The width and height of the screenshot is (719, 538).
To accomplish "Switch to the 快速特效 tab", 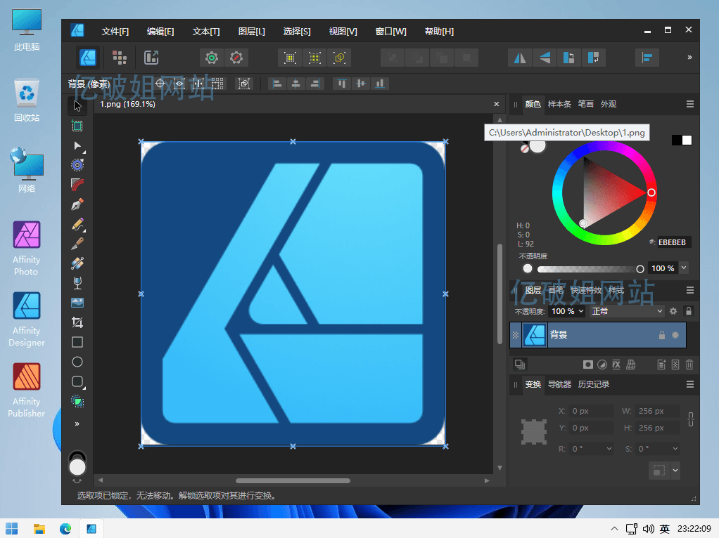I will pos(585,290).
